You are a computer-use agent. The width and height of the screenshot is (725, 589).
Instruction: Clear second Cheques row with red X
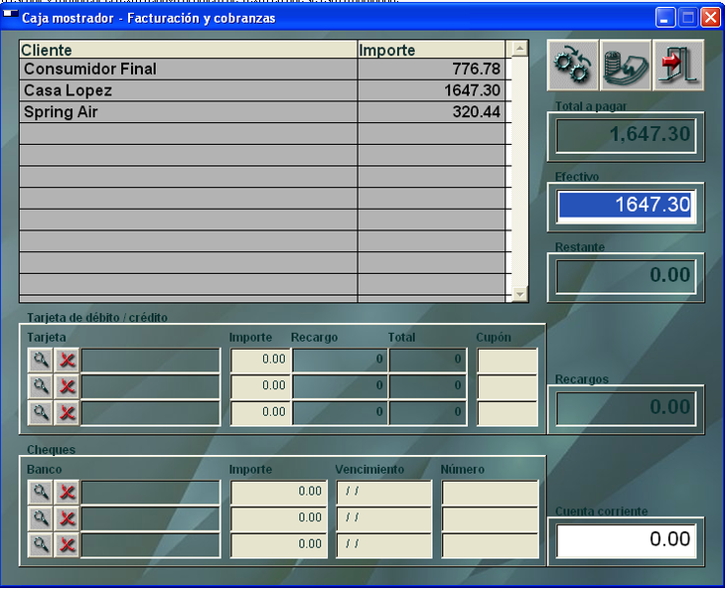[68, 518]
